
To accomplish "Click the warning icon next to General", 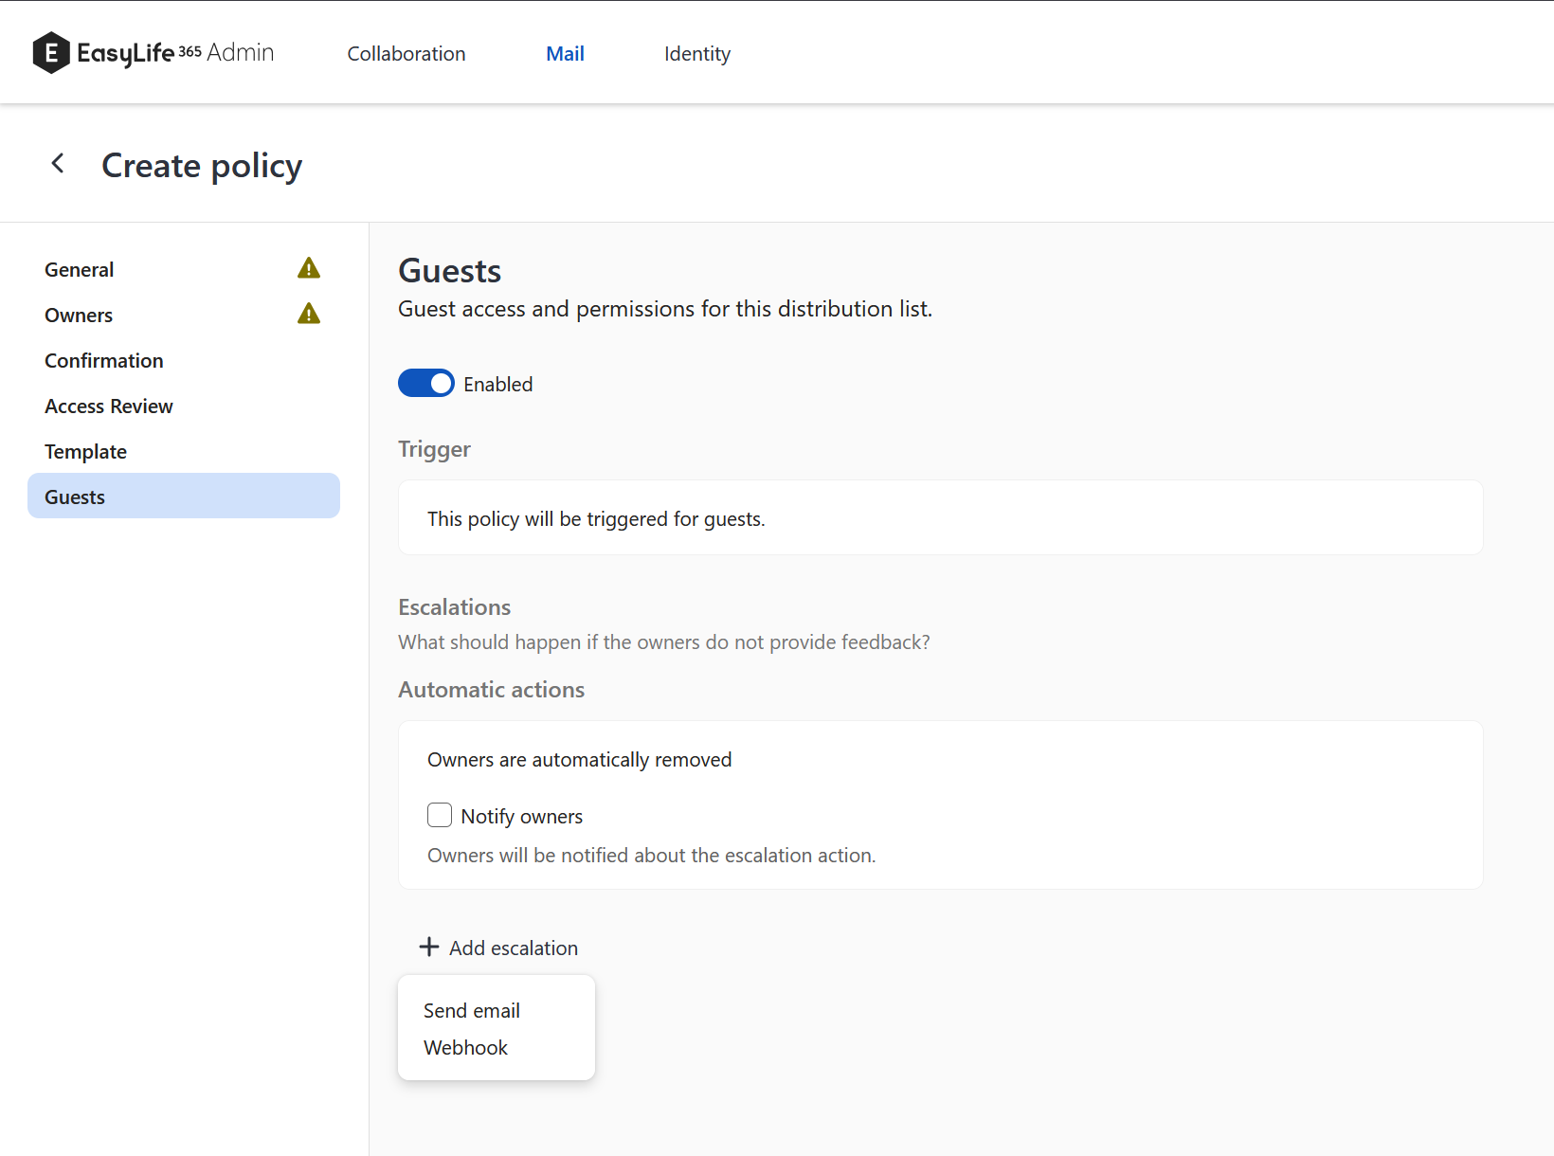I will 308,268.
